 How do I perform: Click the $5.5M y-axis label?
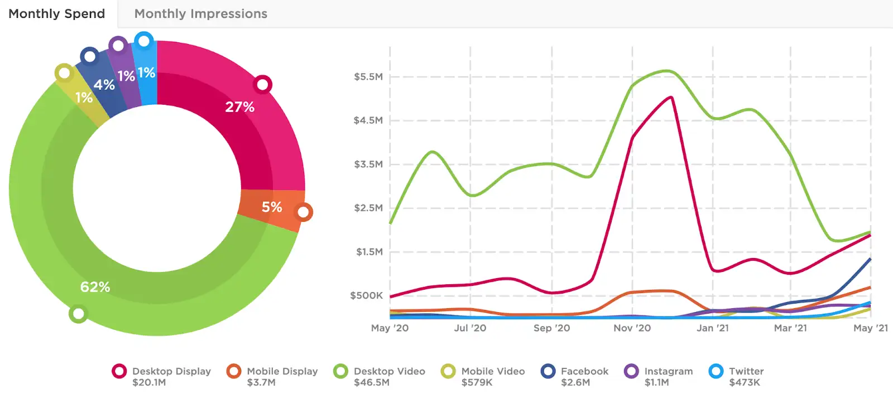(x=368, y=77)
